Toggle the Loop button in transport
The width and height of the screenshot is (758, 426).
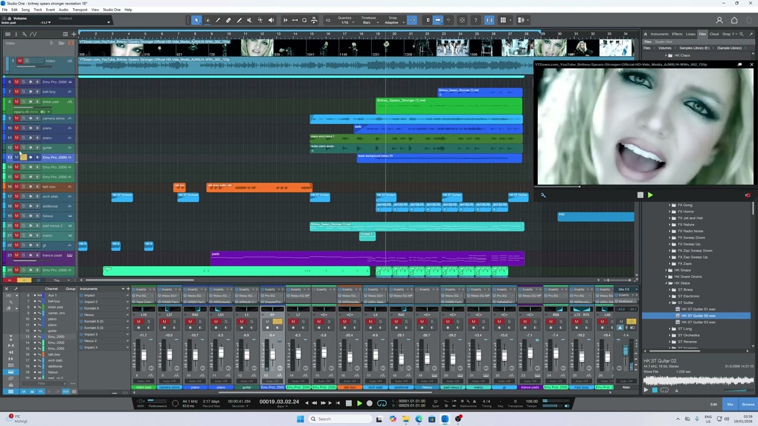[382, 403]
